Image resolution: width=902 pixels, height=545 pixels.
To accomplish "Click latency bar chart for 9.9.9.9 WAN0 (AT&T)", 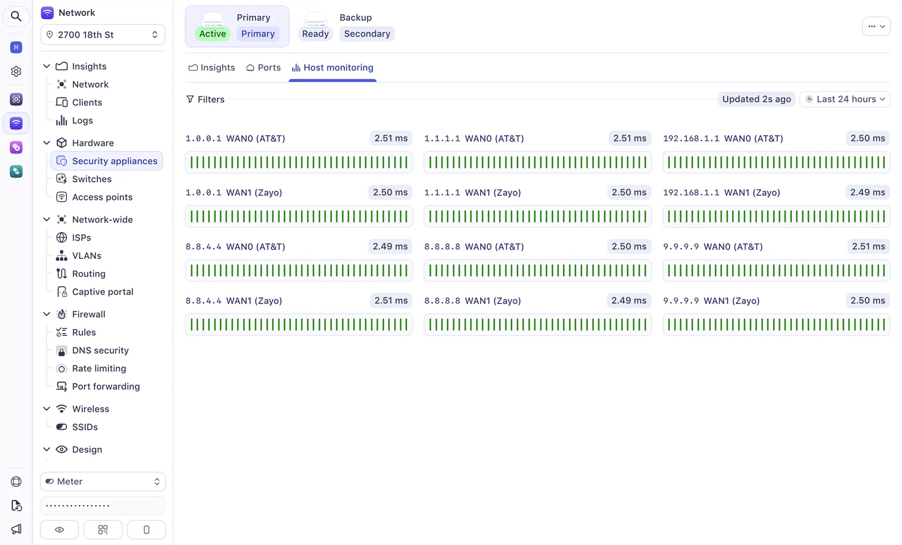I will [x=776, y=271].
